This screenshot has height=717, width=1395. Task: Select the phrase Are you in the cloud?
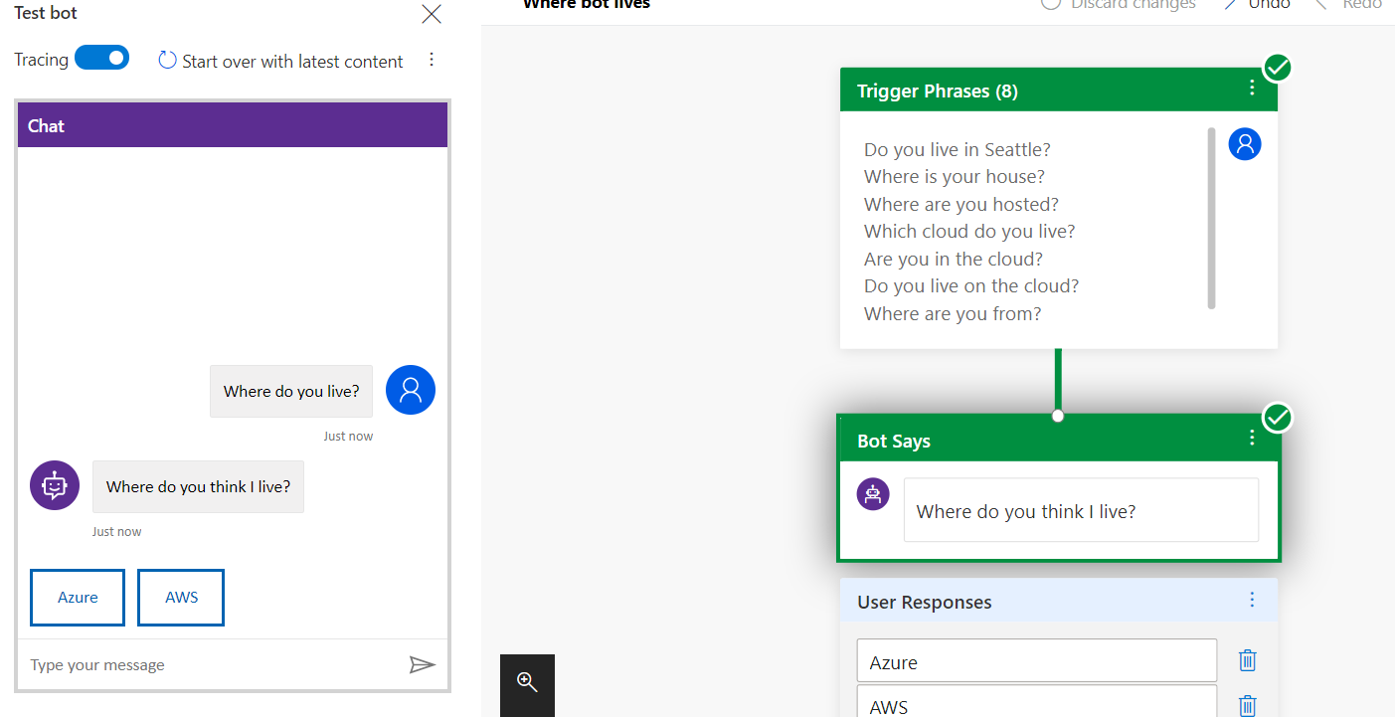pyautogui.click(x=953, y=259)
